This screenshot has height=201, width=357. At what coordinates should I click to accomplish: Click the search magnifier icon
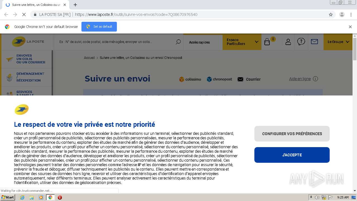[178, 42]
